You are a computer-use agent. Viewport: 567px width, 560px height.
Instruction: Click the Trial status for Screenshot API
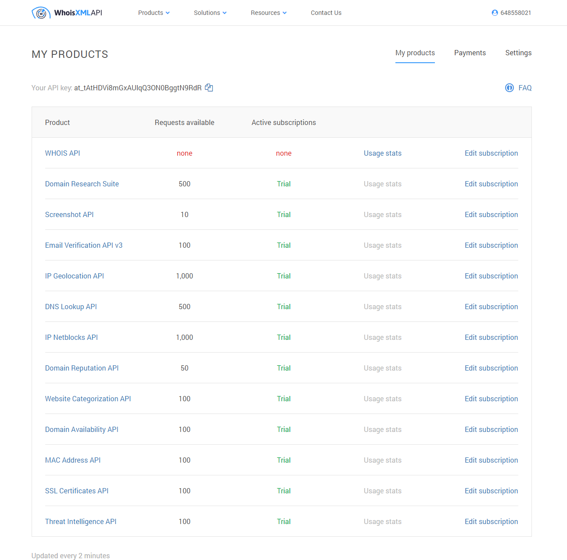(284, 214)
